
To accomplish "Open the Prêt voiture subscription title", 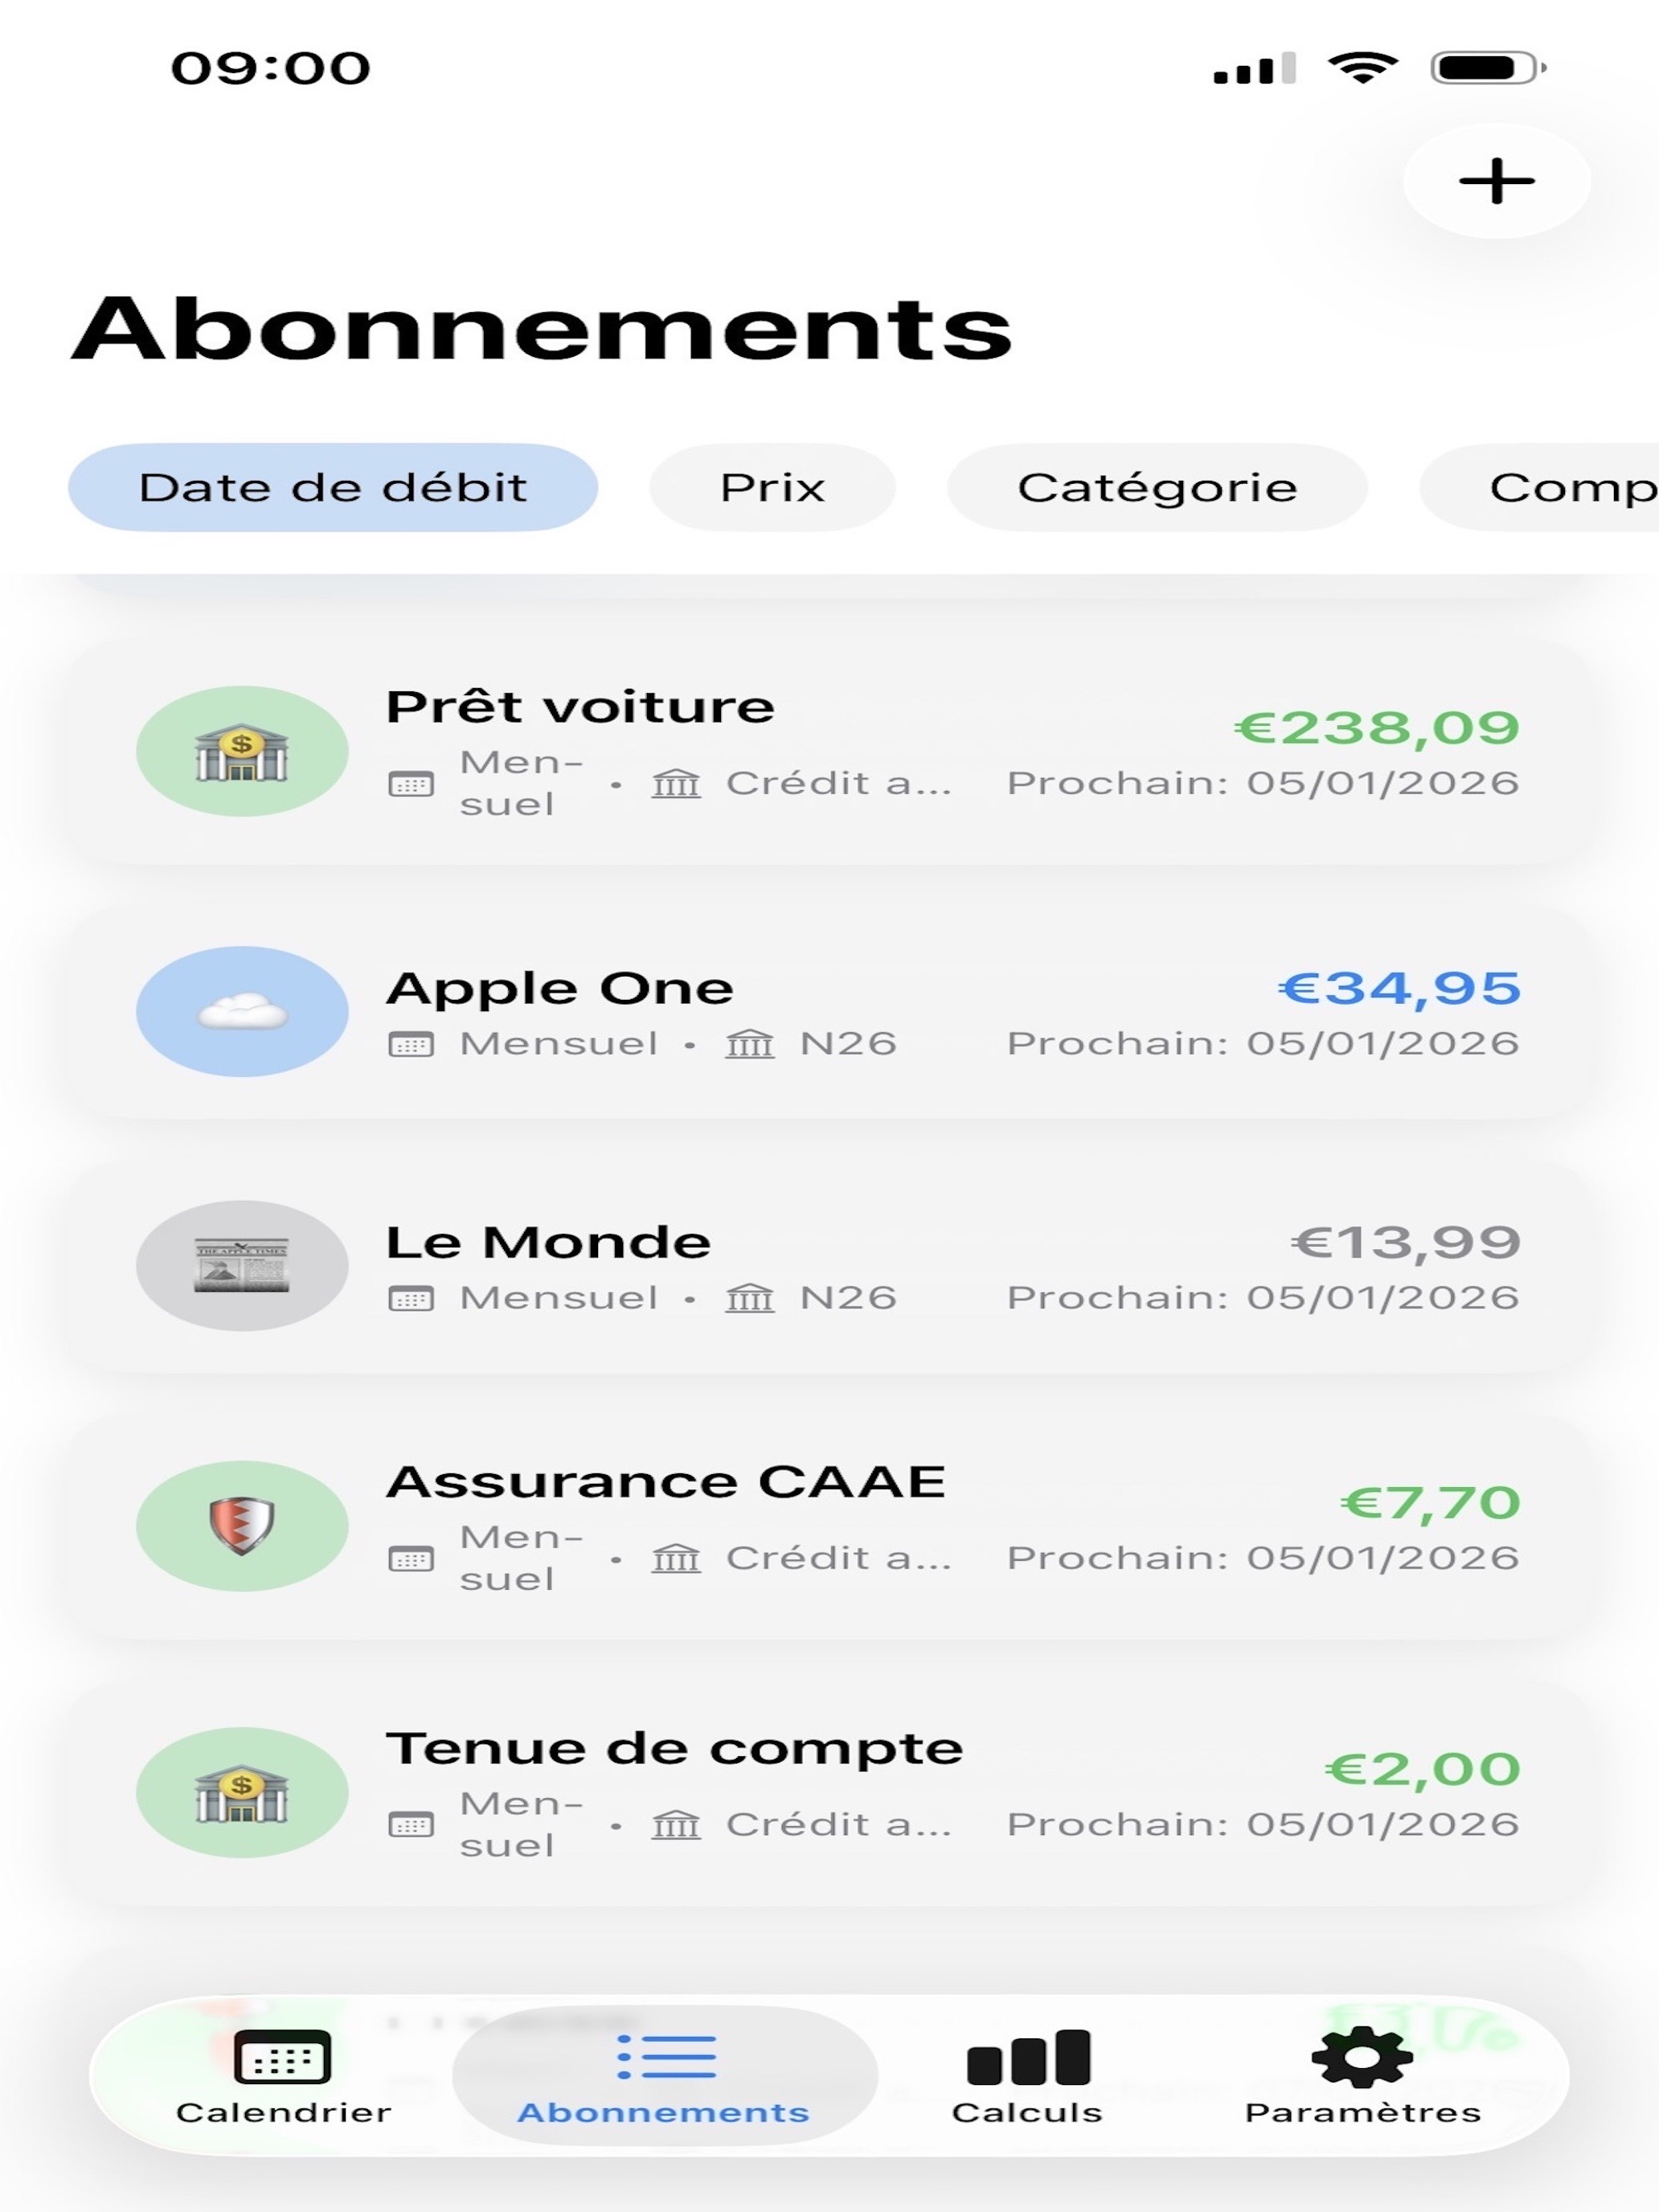I will point(580,707).
